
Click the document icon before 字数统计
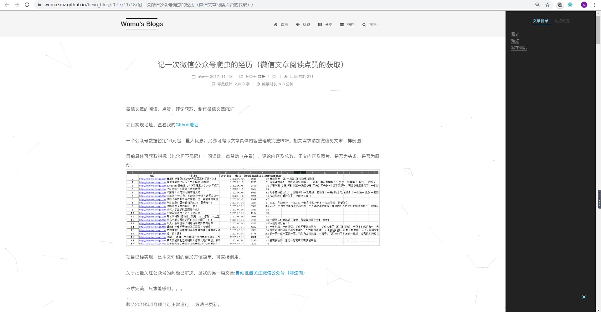(213, 84)
